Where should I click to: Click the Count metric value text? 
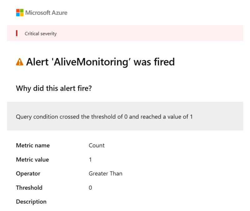click(97, 145)
